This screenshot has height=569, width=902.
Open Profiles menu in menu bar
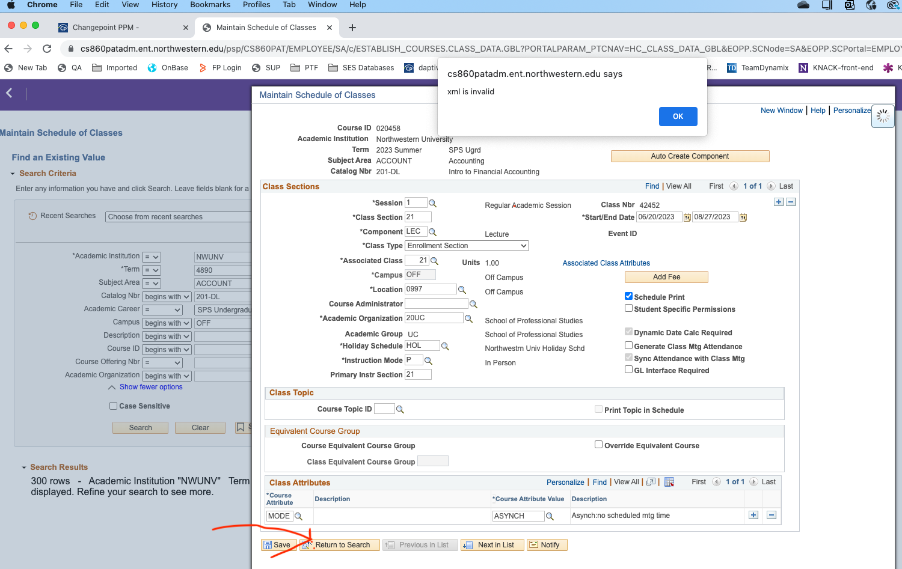[x=256, y=5]
